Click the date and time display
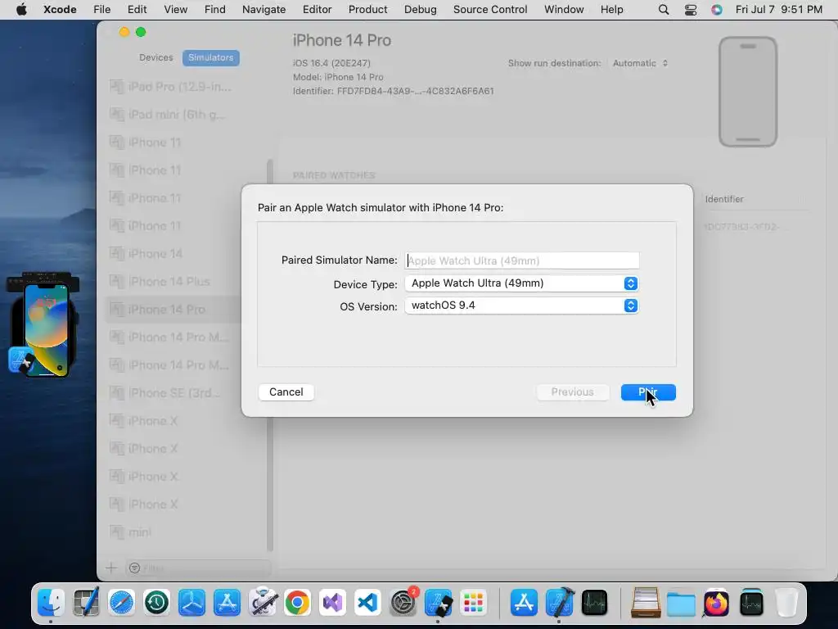 (x=779, y=10)
